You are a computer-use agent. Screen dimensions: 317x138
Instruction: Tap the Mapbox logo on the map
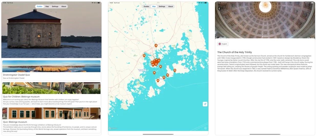click(x=113, y=128)
